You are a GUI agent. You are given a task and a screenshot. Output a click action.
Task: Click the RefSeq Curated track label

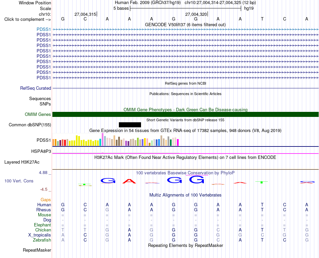coord(36,88)
